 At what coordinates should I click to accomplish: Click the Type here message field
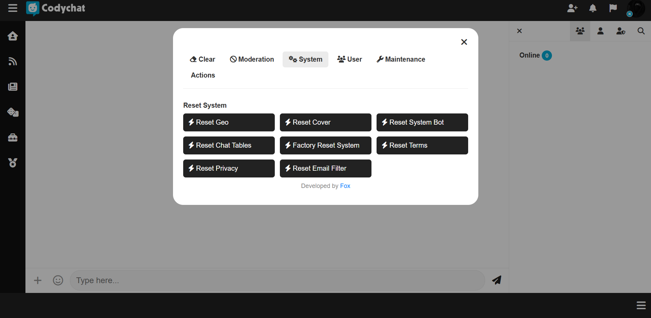[x=277, y=280]
